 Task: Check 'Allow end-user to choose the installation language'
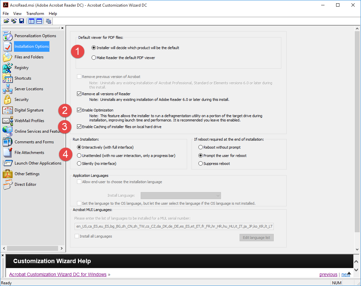pos(79,182)
